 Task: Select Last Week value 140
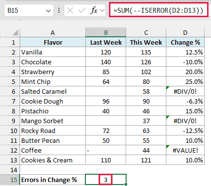pos(105,62)
